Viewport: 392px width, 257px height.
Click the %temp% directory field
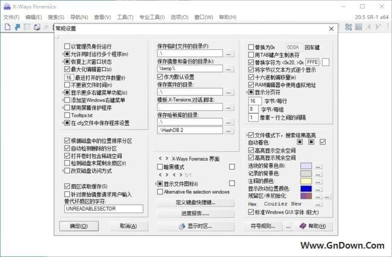[x=190, y=69]
